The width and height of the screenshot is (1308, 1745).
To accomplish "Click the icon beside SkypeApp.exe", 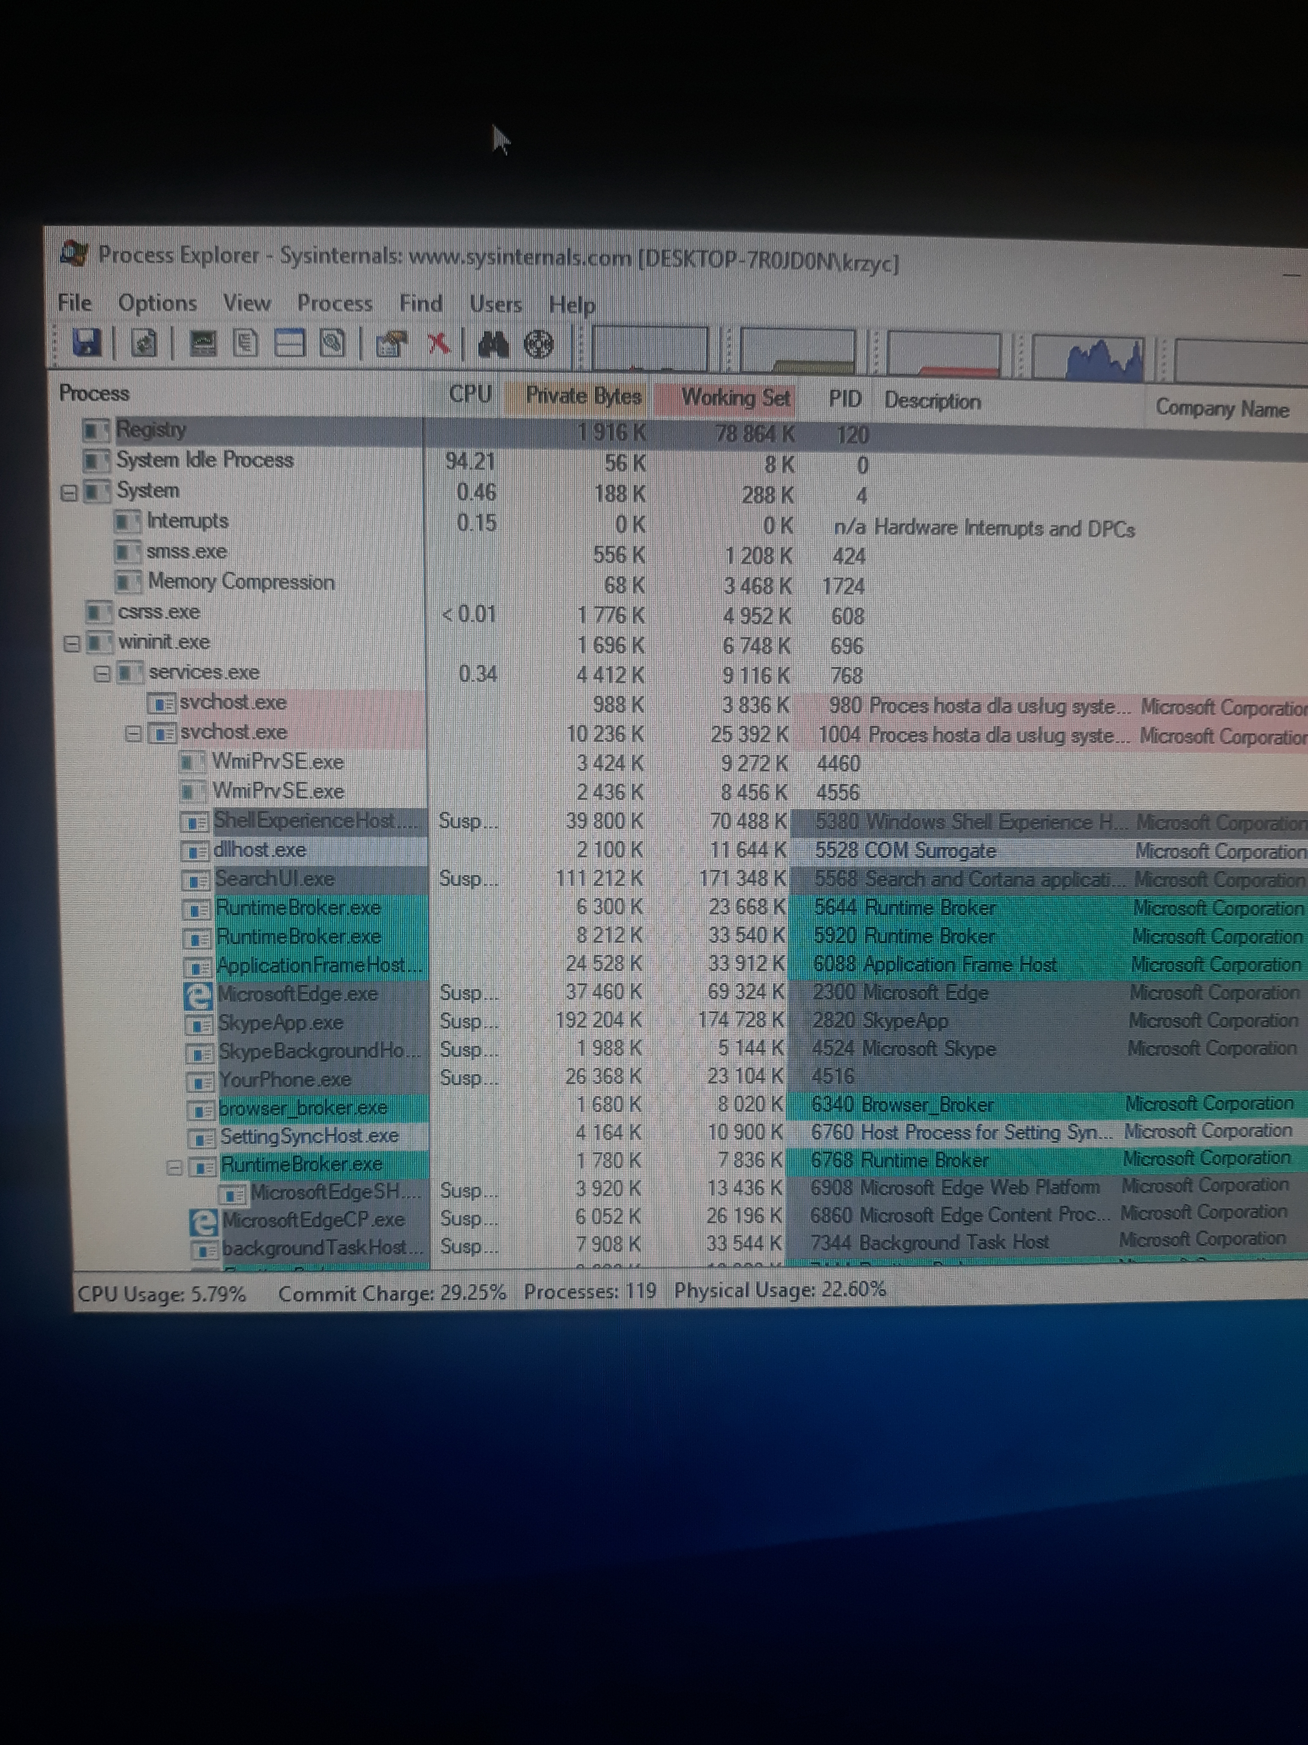I will [199, 1024].
